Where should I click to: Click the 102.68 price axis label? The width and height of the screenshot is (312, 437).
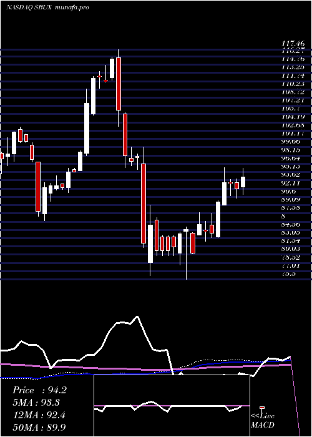coord(293,125)
